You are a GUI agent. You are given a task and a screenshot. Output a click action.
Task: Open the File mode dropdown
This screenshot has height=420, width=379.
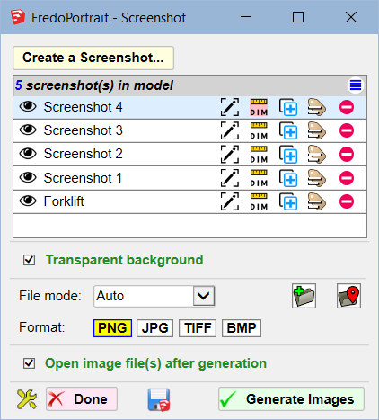click(154, 296)
